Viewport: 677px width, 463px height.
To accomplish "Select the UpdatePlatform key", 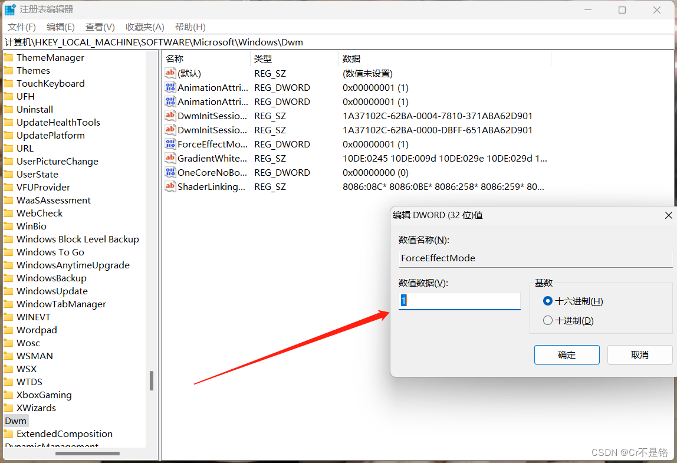I will click(51, 135).
